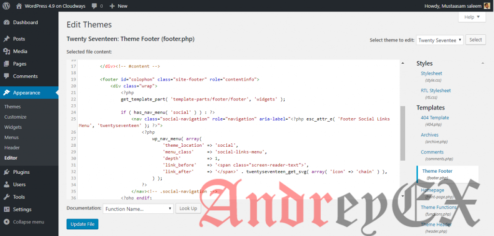
Task: Open Dashboard from the sidebar
Action: point(25,23)
